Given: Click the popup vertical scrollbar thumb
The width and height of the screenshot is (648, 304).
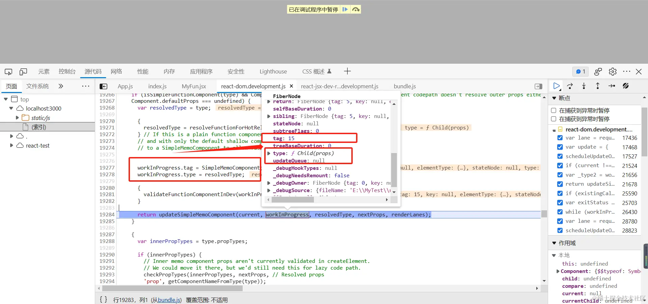Looking at the screenshot, I should click(394, 170).
